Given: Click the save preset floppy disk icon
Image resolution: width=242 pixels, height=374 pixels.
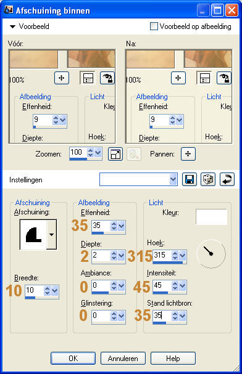Looking at the screenshot, I should coord(189,179).
